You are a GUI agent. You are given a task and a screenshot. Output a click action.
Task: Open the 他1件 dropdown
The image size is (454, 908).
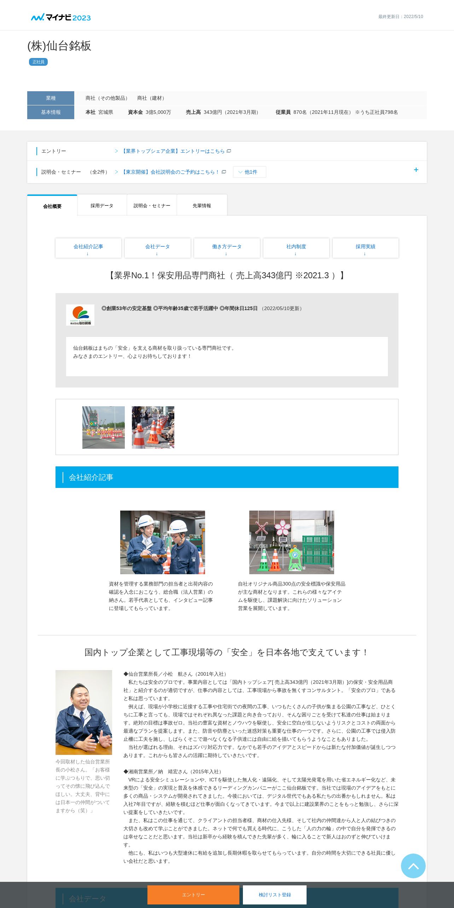(249, 172)
